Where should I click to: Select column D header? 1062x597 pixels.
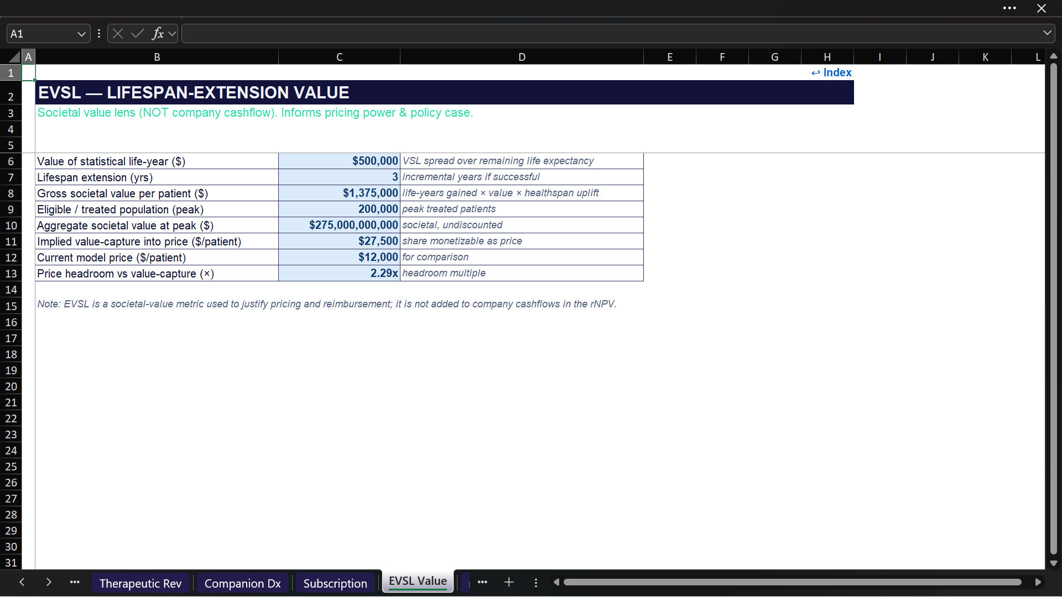coord(522,57)
